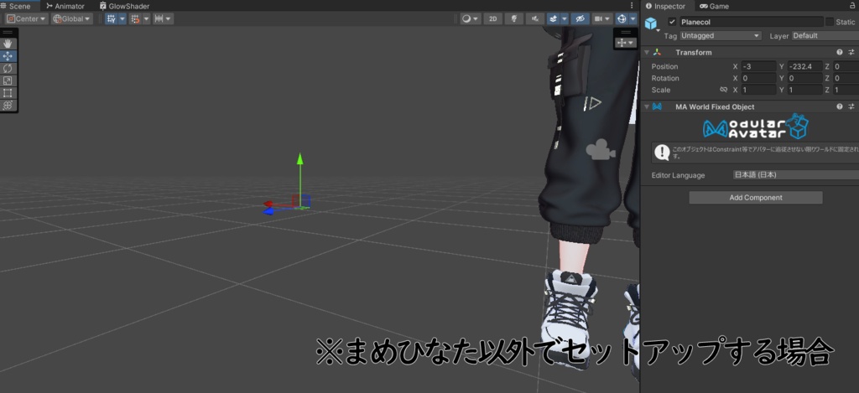Click the blue cube GameObject icon
The width and height of the screenshot is (859, 393).
pyautogui.click(x=651, y=23)
